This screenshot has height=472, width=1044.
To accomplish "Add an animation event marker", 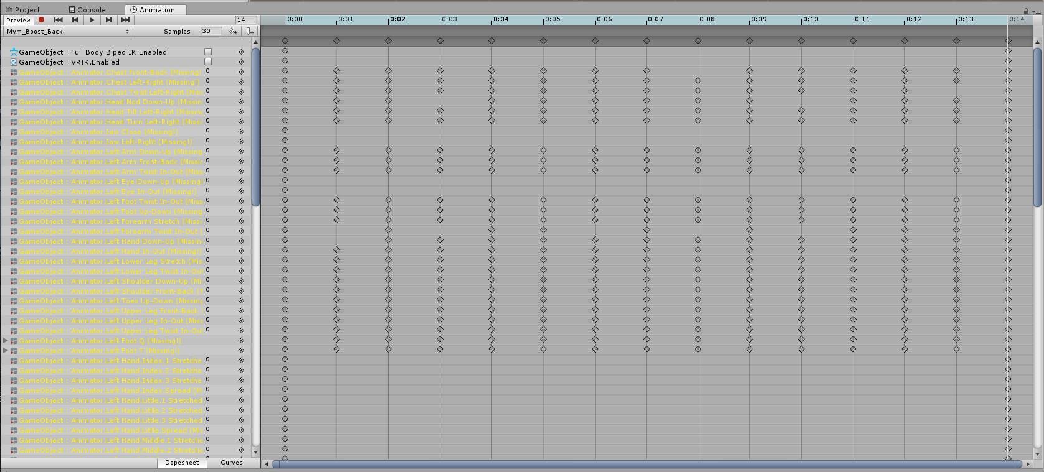I will click(249, 31).
